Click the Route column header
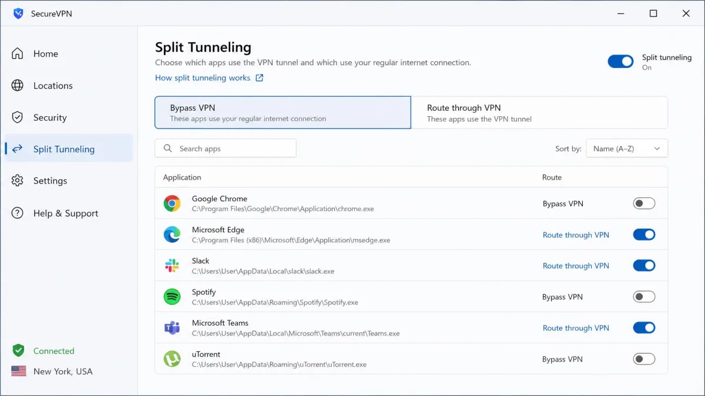Screen dimensions: 705x396 click(x=552, y=177)
